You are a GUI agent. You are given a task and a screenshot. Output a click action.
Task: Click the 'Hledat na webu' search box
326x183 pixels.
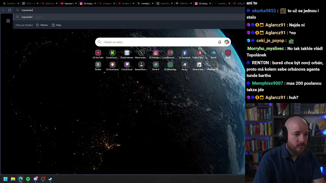[x=163, y=42]
